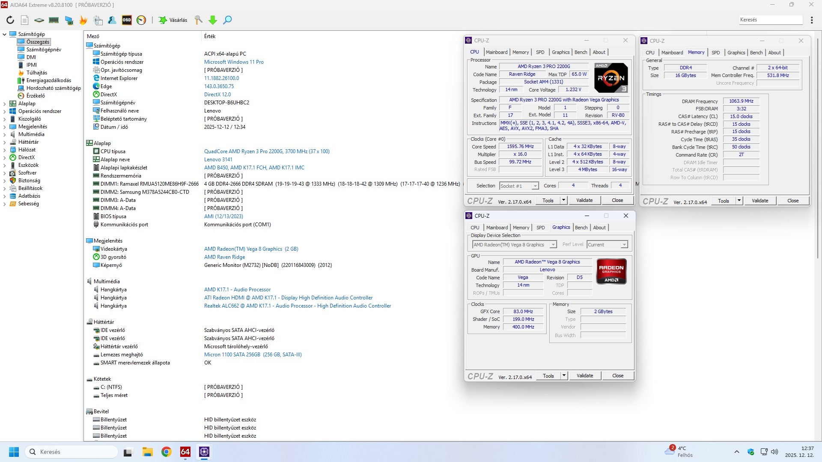Collapse the Számítógép tree node
822x462 pixels.
(5, 34)
